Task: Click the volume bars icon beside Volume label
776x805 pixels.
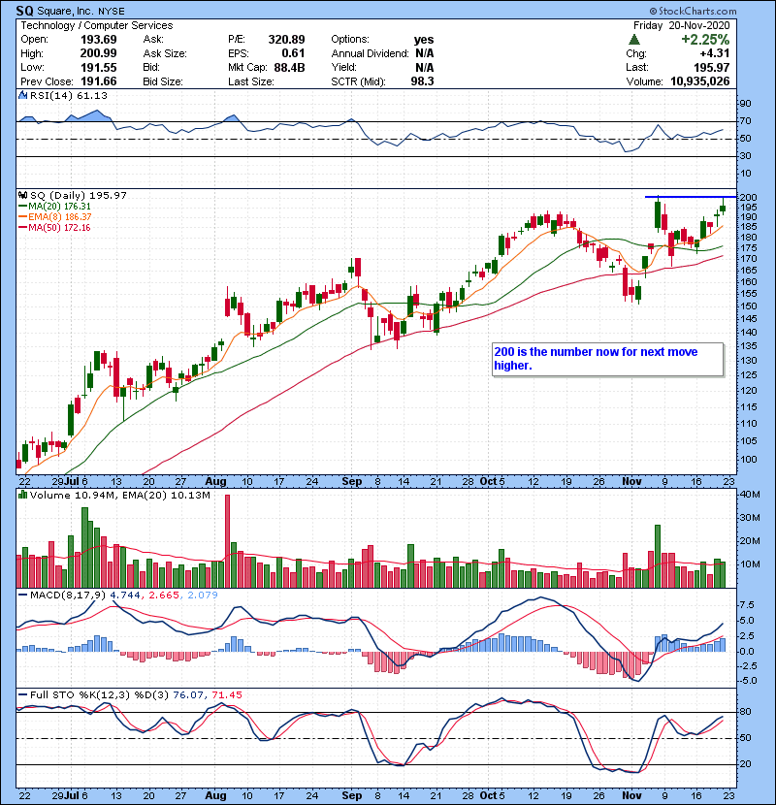Action: (x=22, y=495)
